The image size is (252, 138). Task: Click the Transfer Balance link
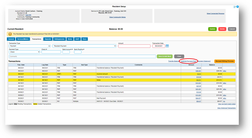[x=174, y=61]
